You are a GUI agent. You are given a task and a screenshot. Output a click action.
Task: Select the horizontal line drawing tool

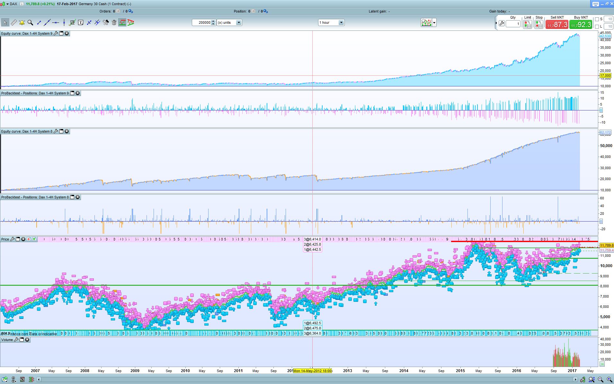[56, 22]
